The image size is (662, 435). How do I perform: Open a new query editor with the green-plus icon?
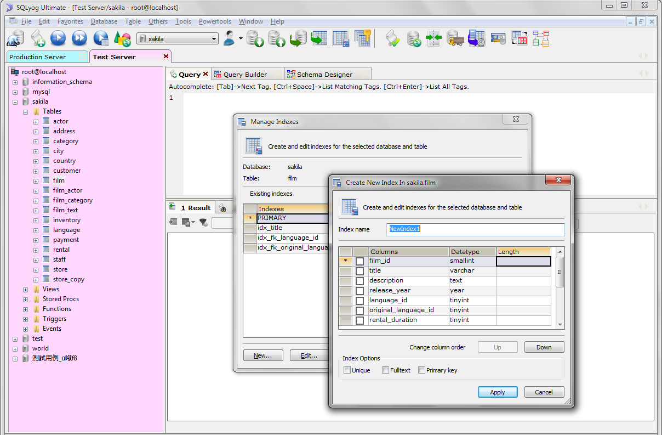pyautogui.click(x=38, y=38)
